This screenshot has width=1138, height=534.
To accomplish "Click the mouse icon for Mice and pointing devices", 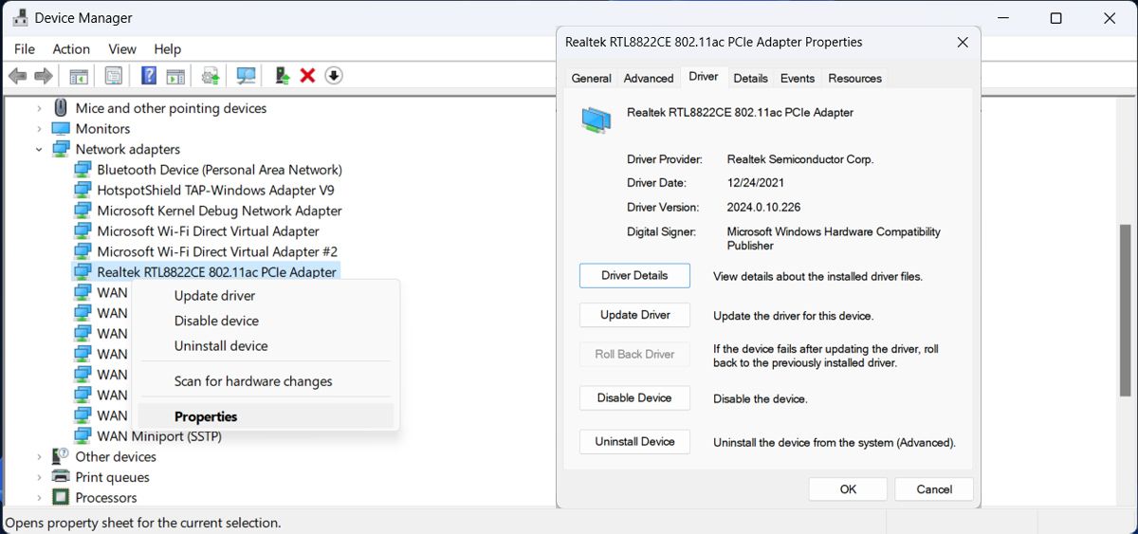I will (x=61, y=108).
